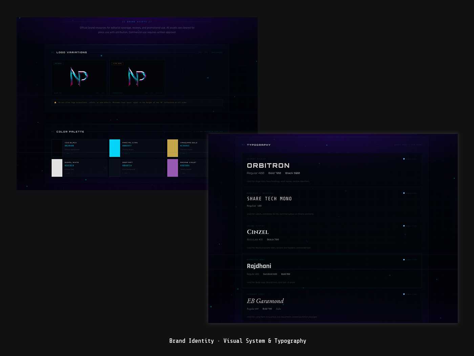
Task: Copy the Void Black hex via its Copy button
Action: click(68, 154)
